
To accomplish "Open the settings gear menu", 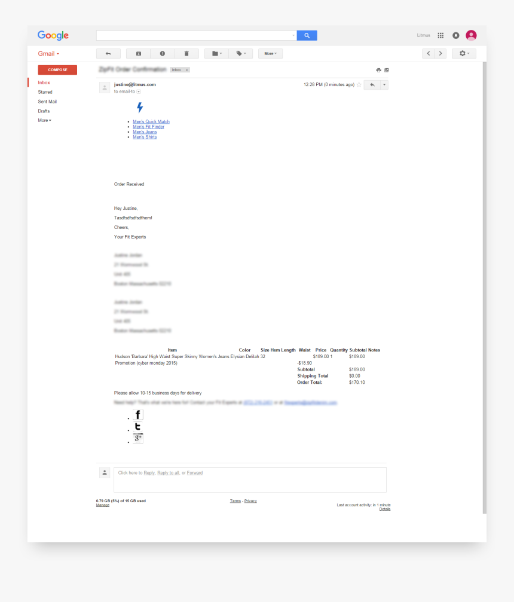I will coord(464,53).
